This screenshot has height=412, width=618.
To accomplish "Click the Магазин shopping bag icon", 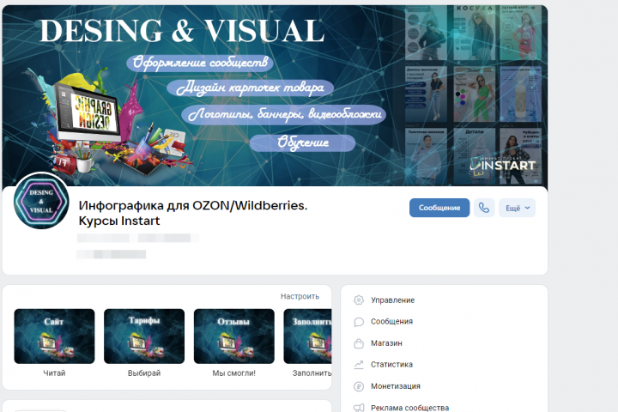I will 359,343.
